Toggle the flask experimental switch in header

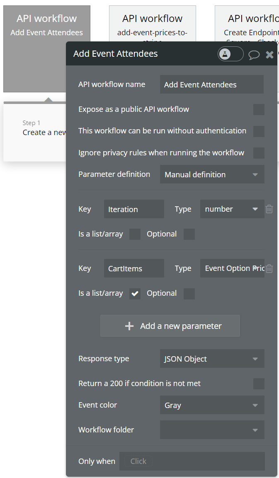pos(230,54)
